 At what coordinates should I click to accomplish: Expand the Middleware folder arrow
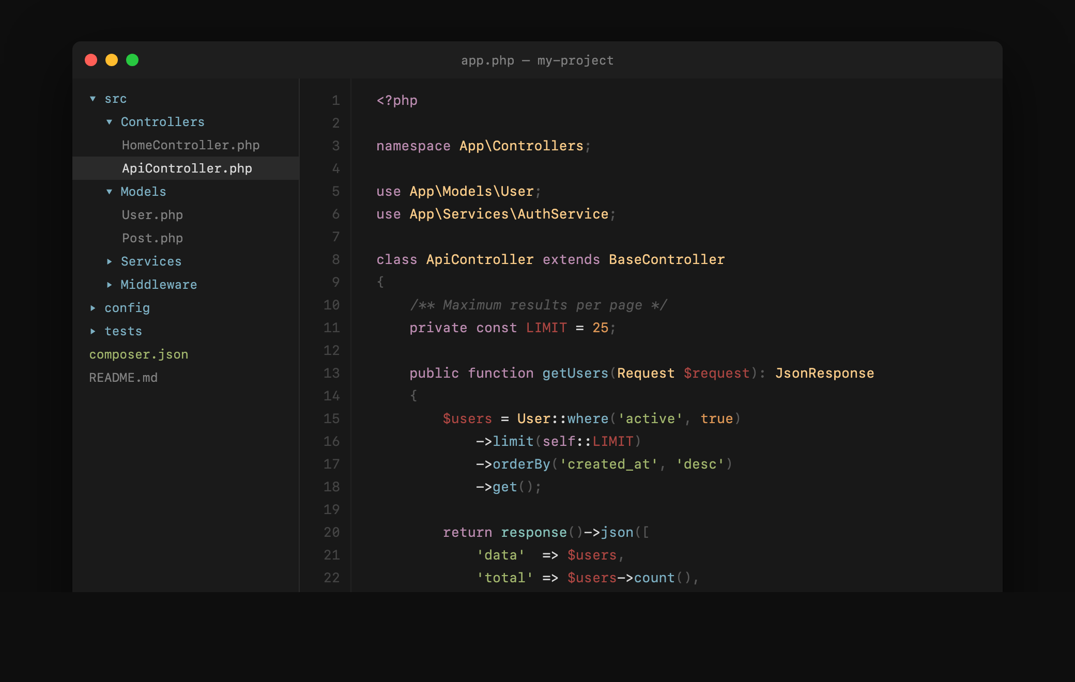(109, 285)
